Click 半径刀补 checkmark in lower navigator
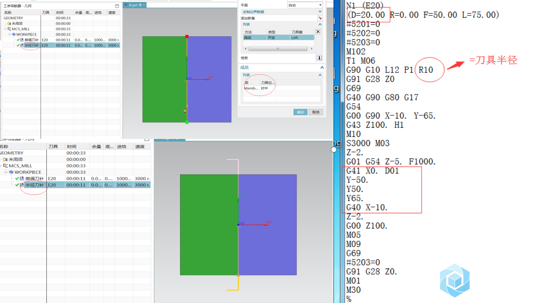The height and width of the screenshot is (303, 558). [x=17, y=184]
